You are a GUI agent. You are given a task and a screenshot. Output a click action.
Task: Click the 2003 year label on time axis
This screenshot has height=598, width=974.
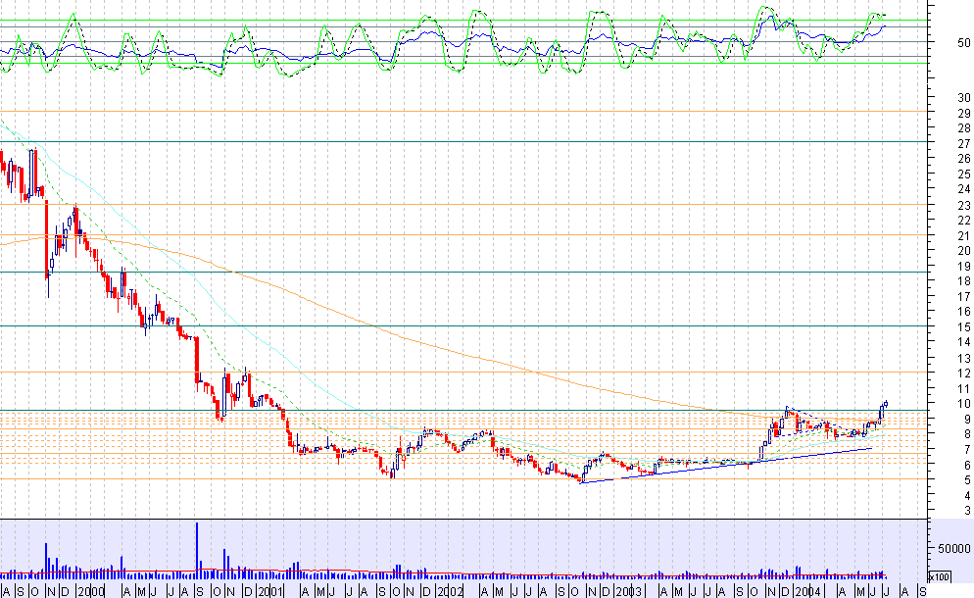(629, 591)
